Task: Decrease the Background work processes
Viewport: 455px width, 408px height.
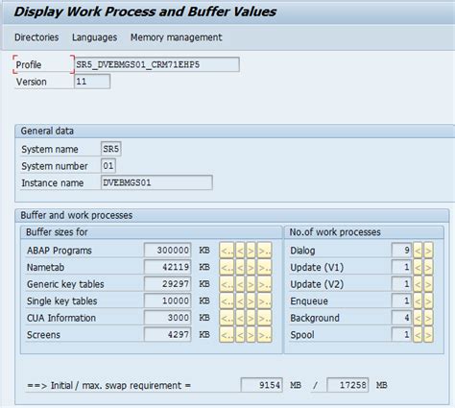Action: click(x=418, y=318)
